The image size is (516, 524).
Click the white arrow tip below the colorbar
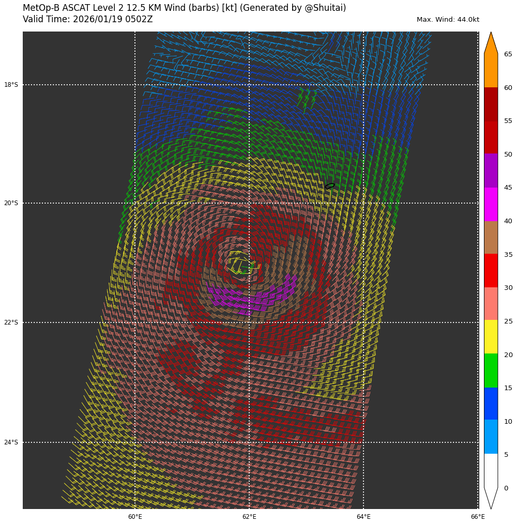[x=491, y=498]
